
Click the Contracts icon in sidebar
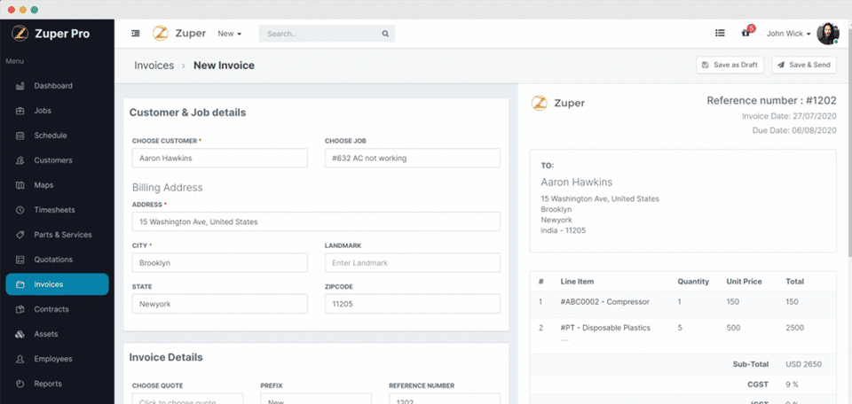20,309
